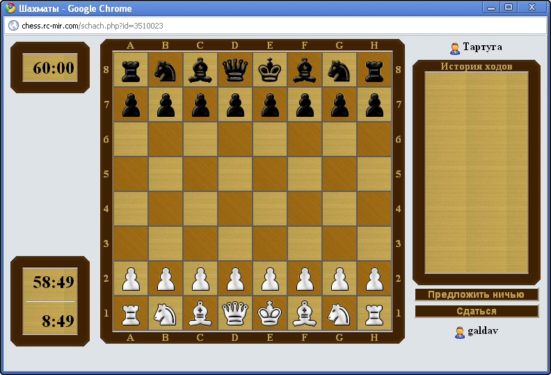Select the white pawn on C2
This screenshot has width=551, height=375.
[x=200, y=278]
